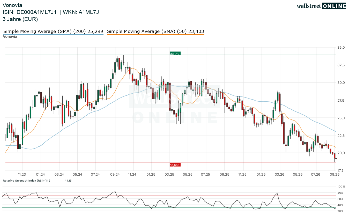Screen dimensions: 349x218
Task: Select the 03.25 date axis label
Action: pos(169,175)
